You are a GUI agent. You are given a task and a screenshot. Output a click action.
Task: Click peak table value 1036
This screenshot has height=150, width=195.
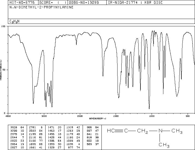(70, 144)
